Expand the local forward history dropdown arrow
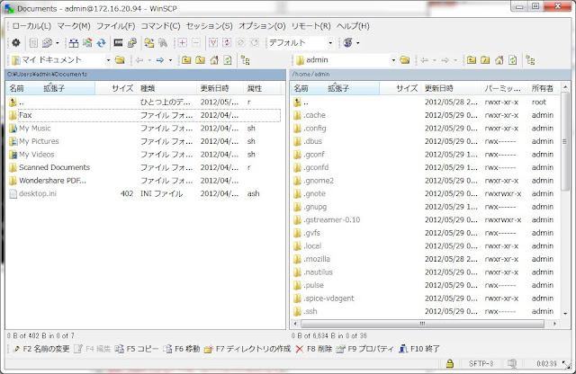 tap(170, 60)
